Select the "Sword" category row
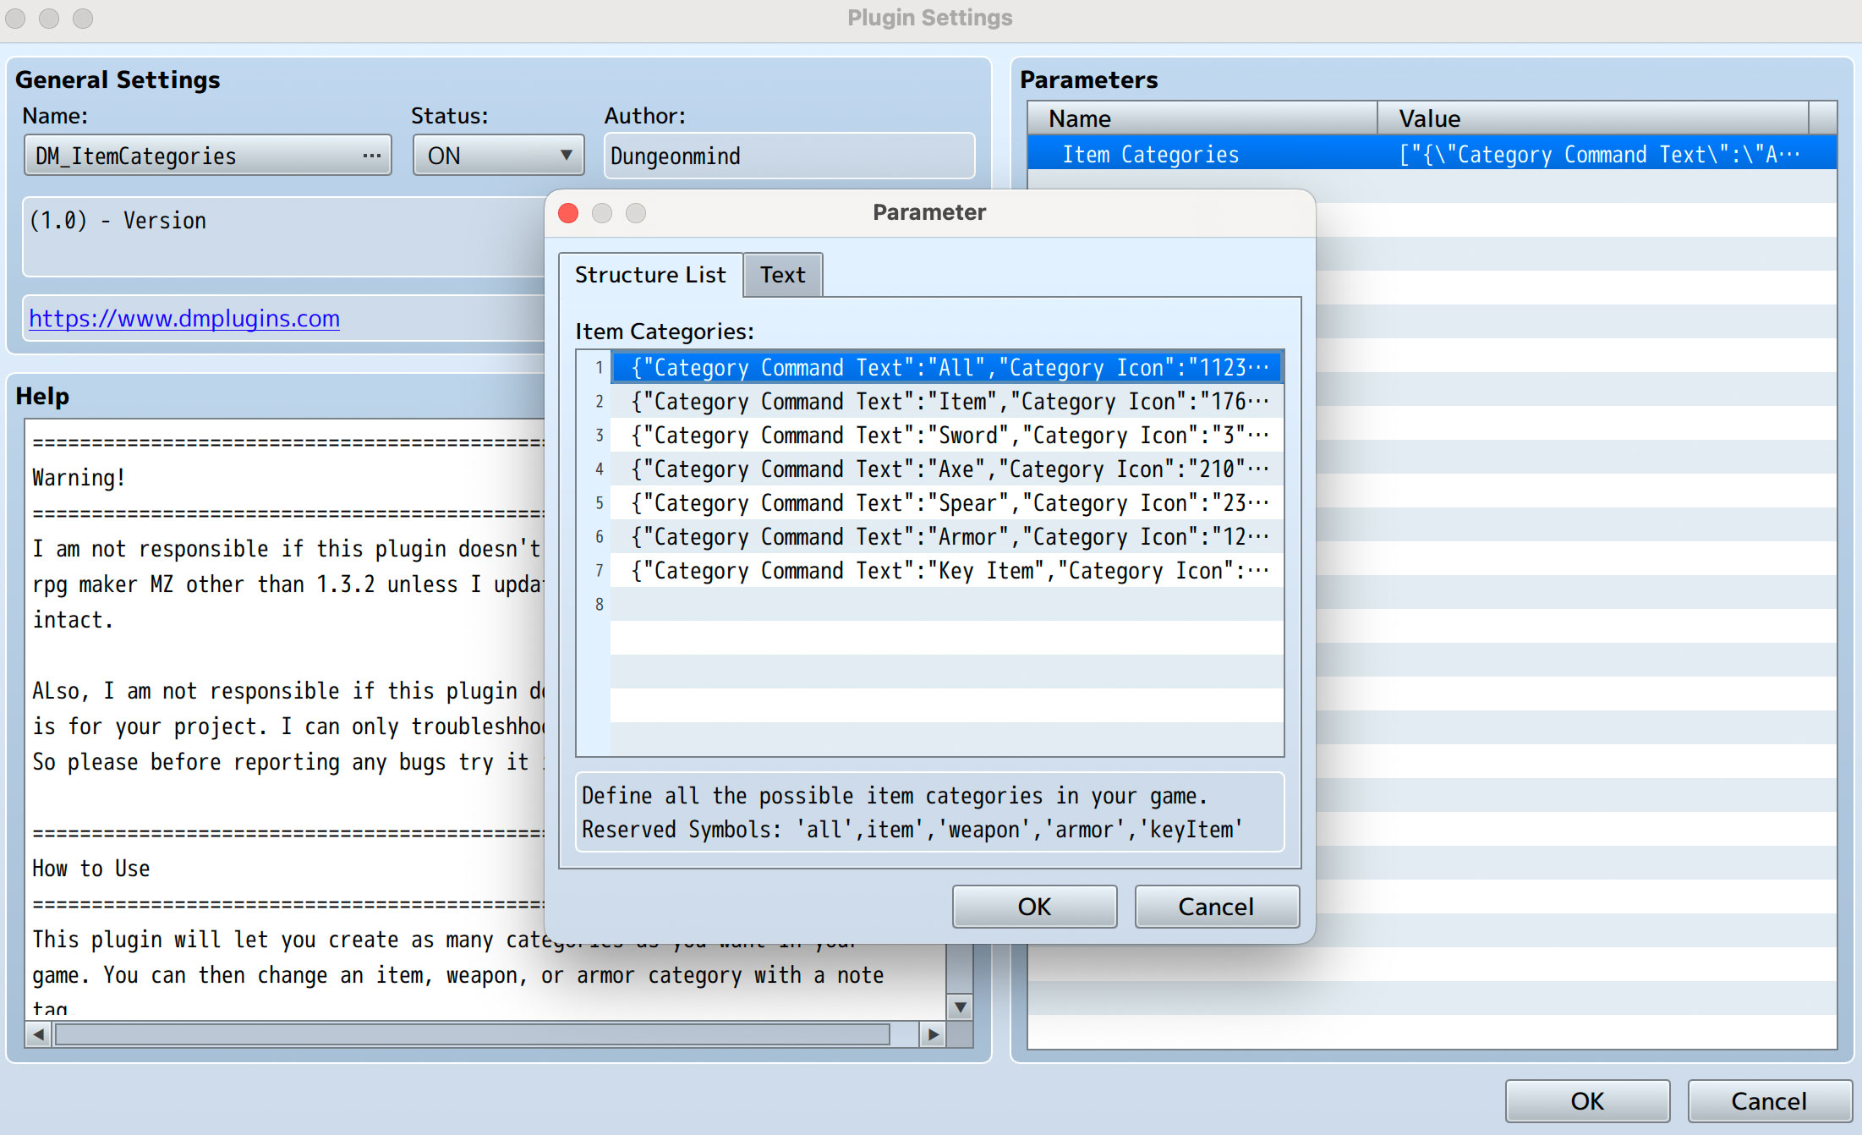Viewport: 1862px width, 1135px height. [947, 435]
